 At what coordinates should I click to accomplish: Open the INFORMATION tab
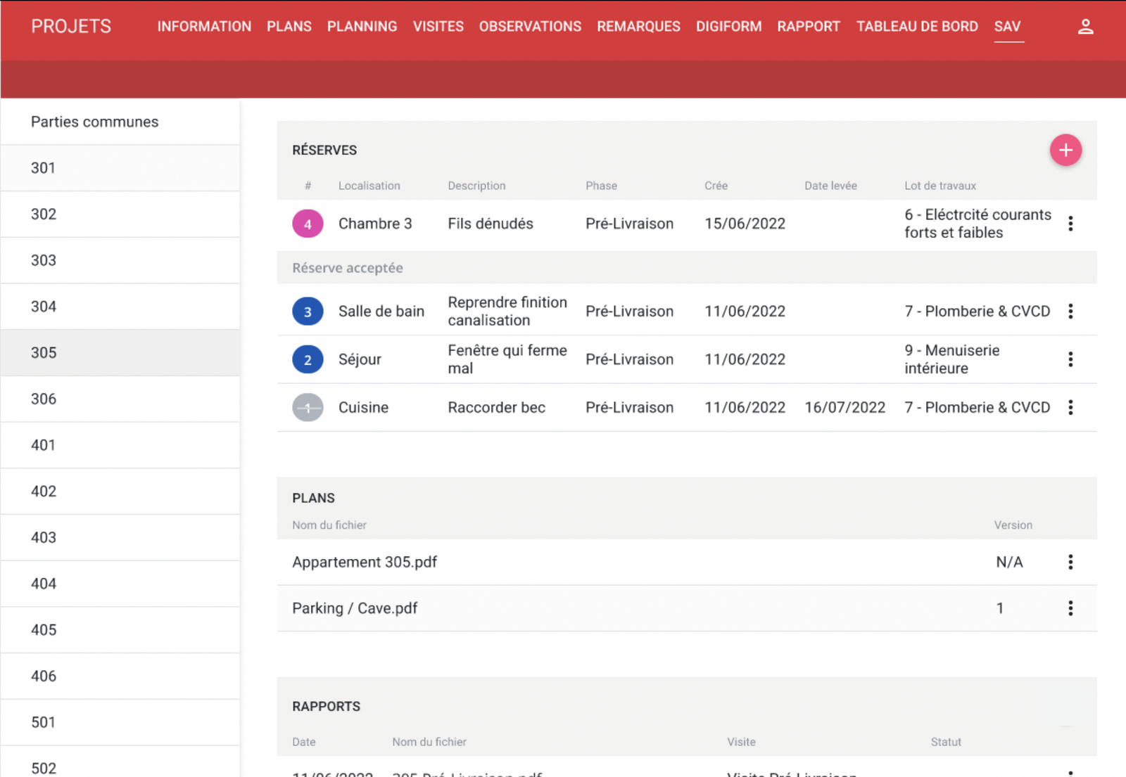click(204, 27)
